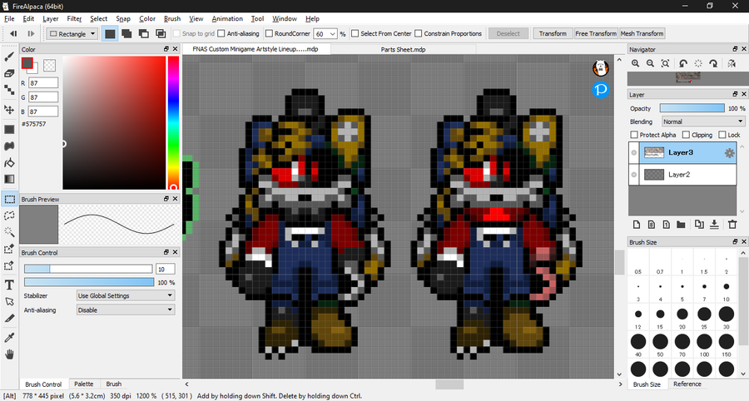Screen dimensions: 749x401
Task: Open the Stabilizer dropdown
Action: [126, 295]
